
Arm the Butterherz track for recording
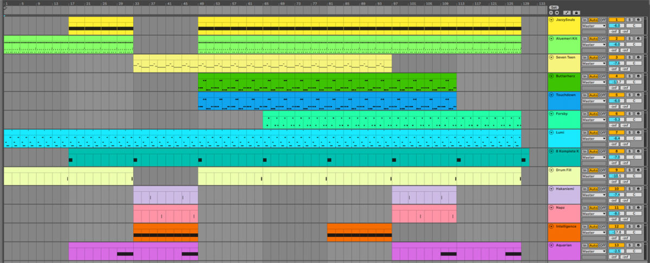tap(639, 76)
